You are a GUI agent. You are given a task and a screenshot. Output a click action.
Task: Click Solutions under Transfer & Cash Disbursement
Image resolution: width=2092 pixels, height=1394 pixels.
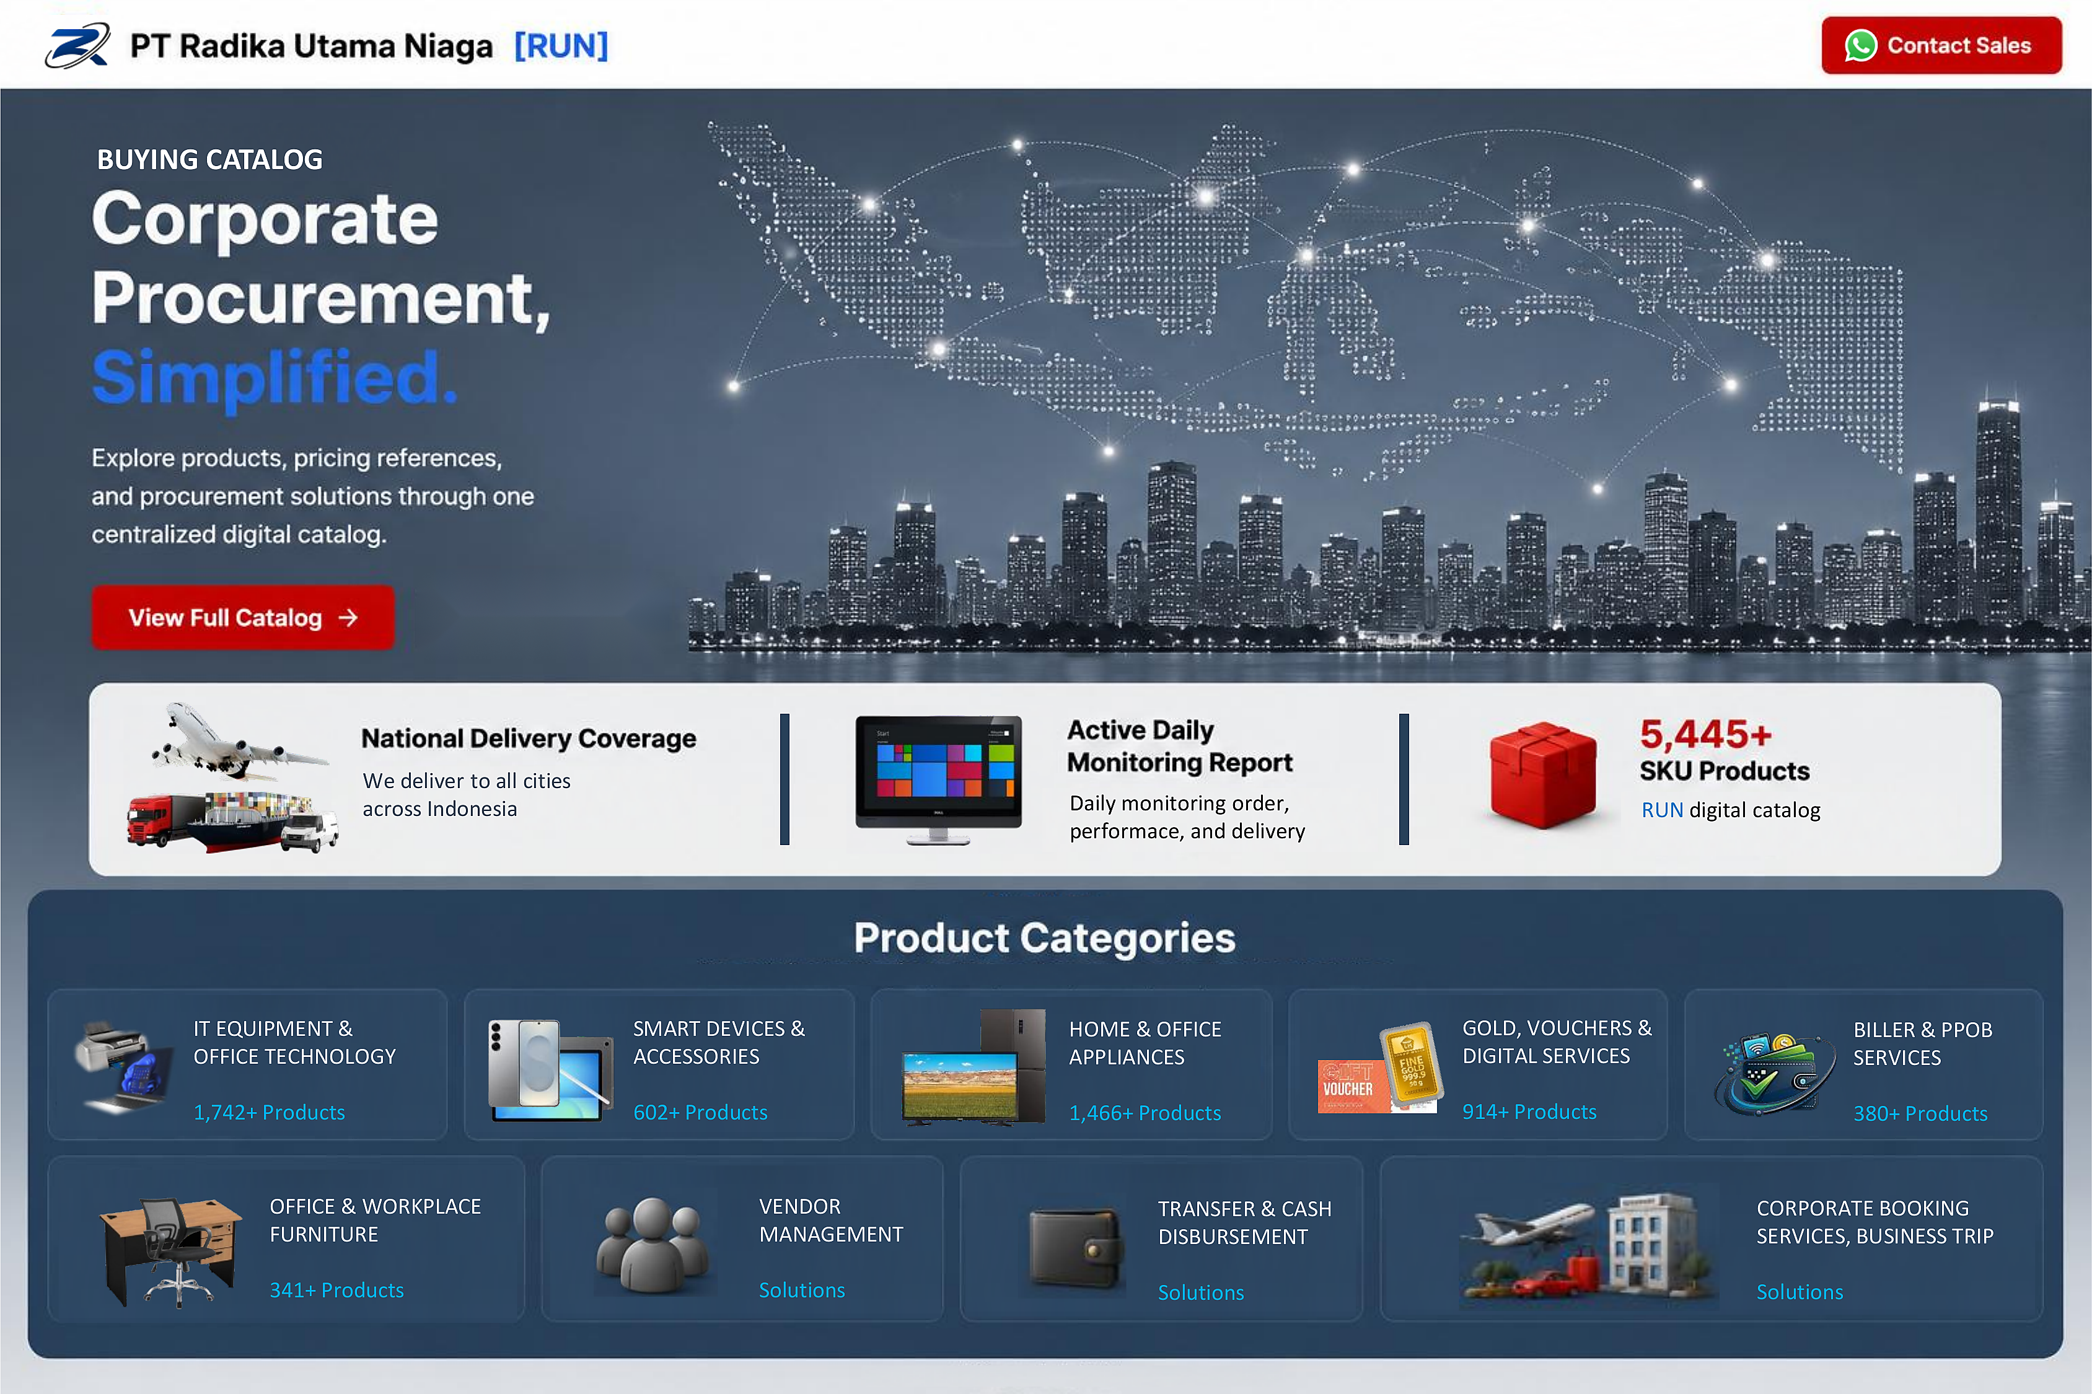click(1200, 1292)
